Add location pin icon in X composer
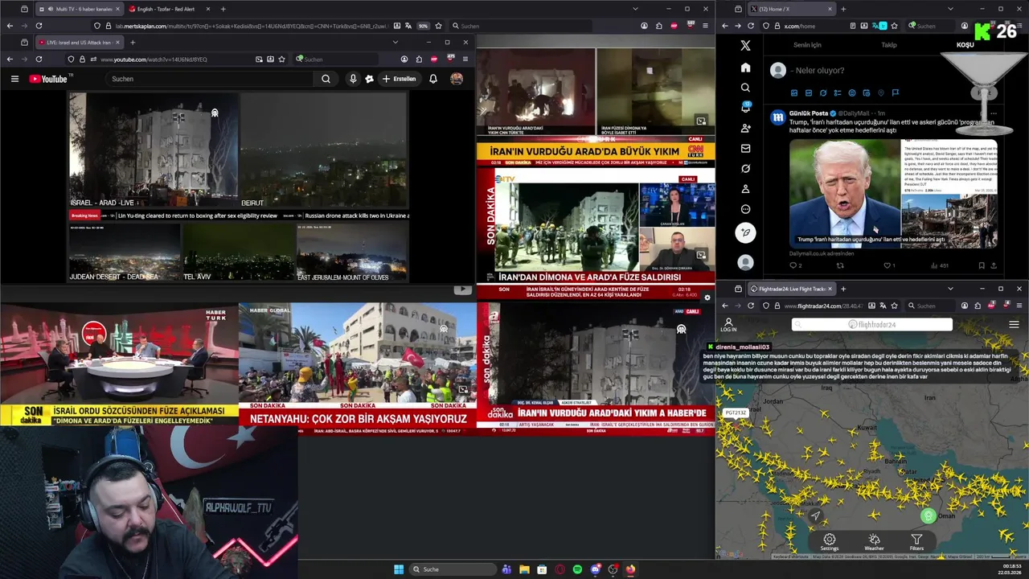 pos(881,93)
